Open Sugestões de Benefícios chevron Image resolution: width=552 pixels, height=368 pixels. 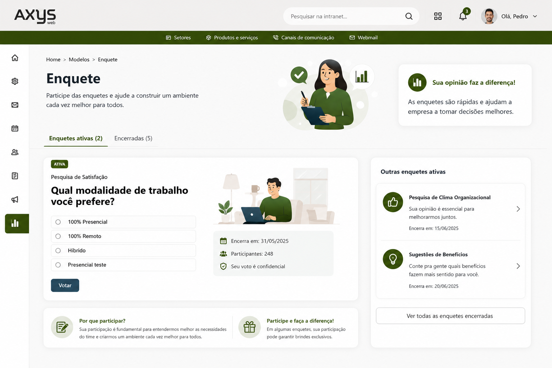[518, 266]
